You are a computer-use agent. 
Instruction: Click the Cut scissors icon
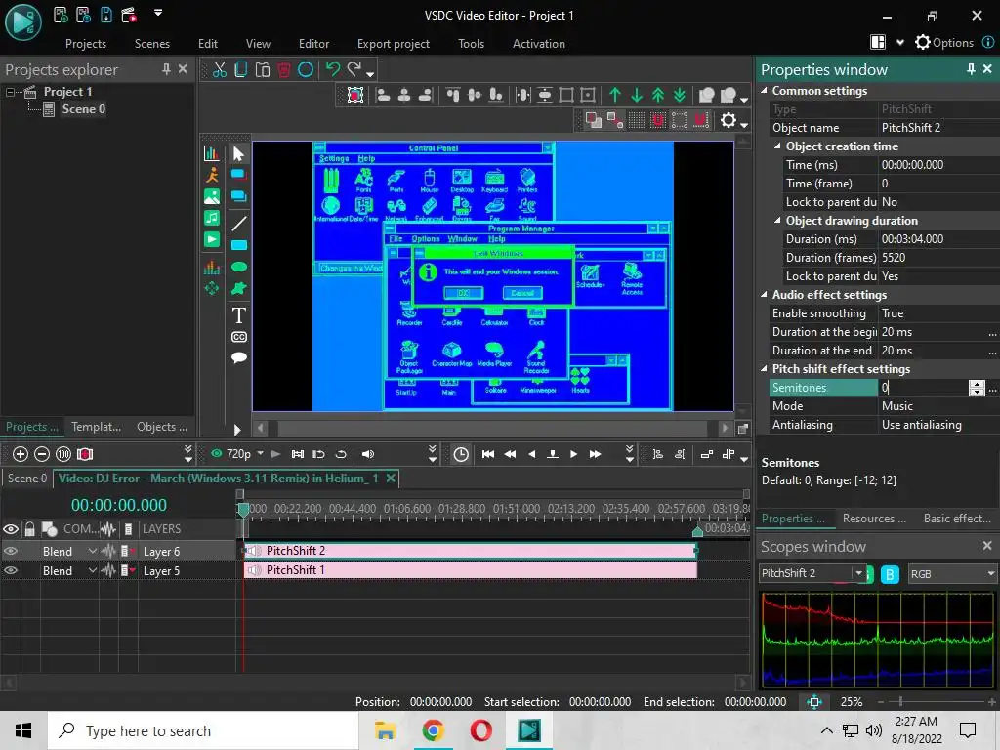coord(220,69)
